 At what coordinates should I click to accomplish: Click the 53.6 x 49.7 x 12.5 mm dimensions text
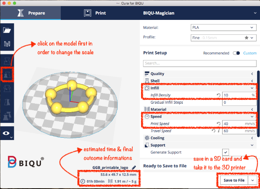pos(119,174)
